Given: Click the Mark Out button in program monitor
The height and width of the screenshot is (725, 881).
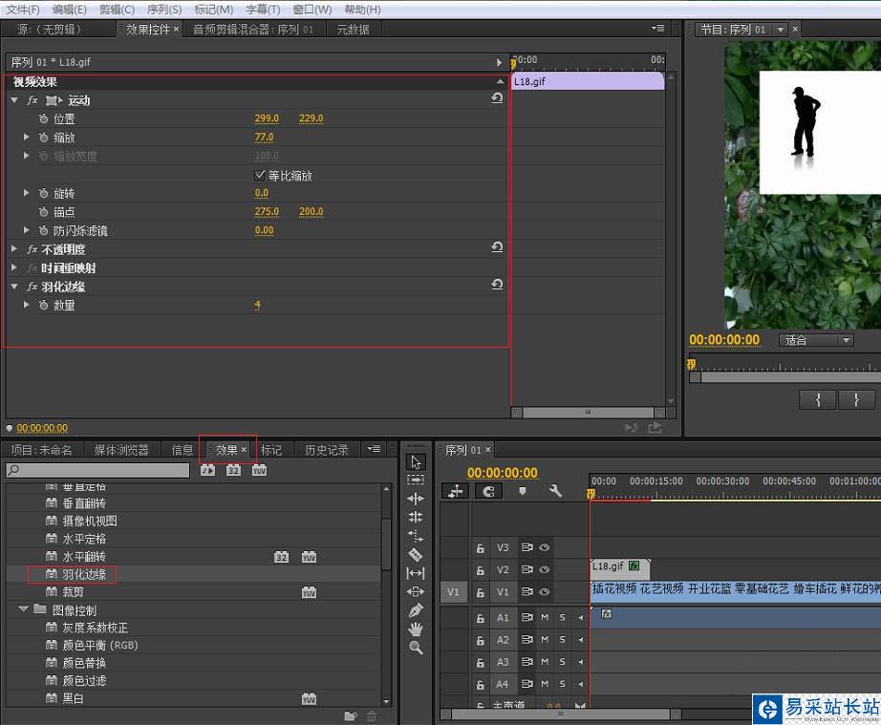Looking at the screenshot, I should (x=856, y=400).
